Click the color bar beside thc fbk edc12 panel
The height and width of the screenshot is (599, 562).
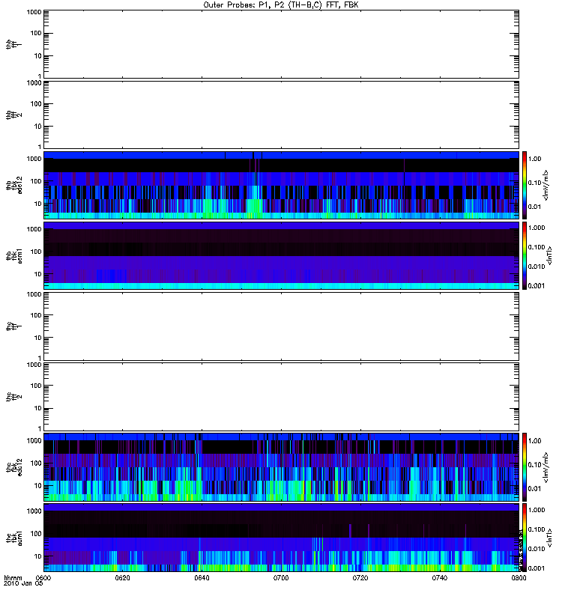(x=525, y=467)
